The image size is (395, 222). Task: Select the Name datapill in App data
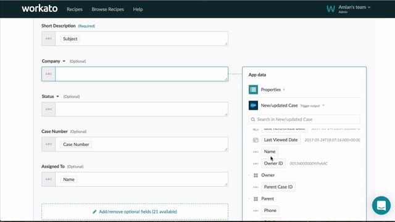pos(270,152)
